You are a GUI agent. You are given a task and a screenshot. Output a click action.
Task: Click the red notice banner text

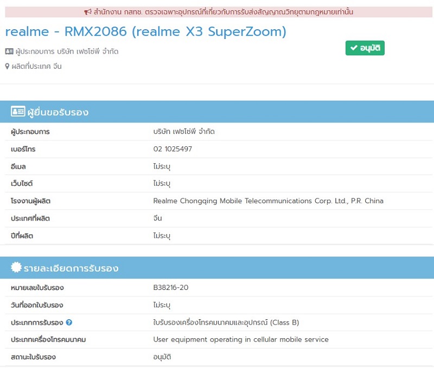(223, 12)
